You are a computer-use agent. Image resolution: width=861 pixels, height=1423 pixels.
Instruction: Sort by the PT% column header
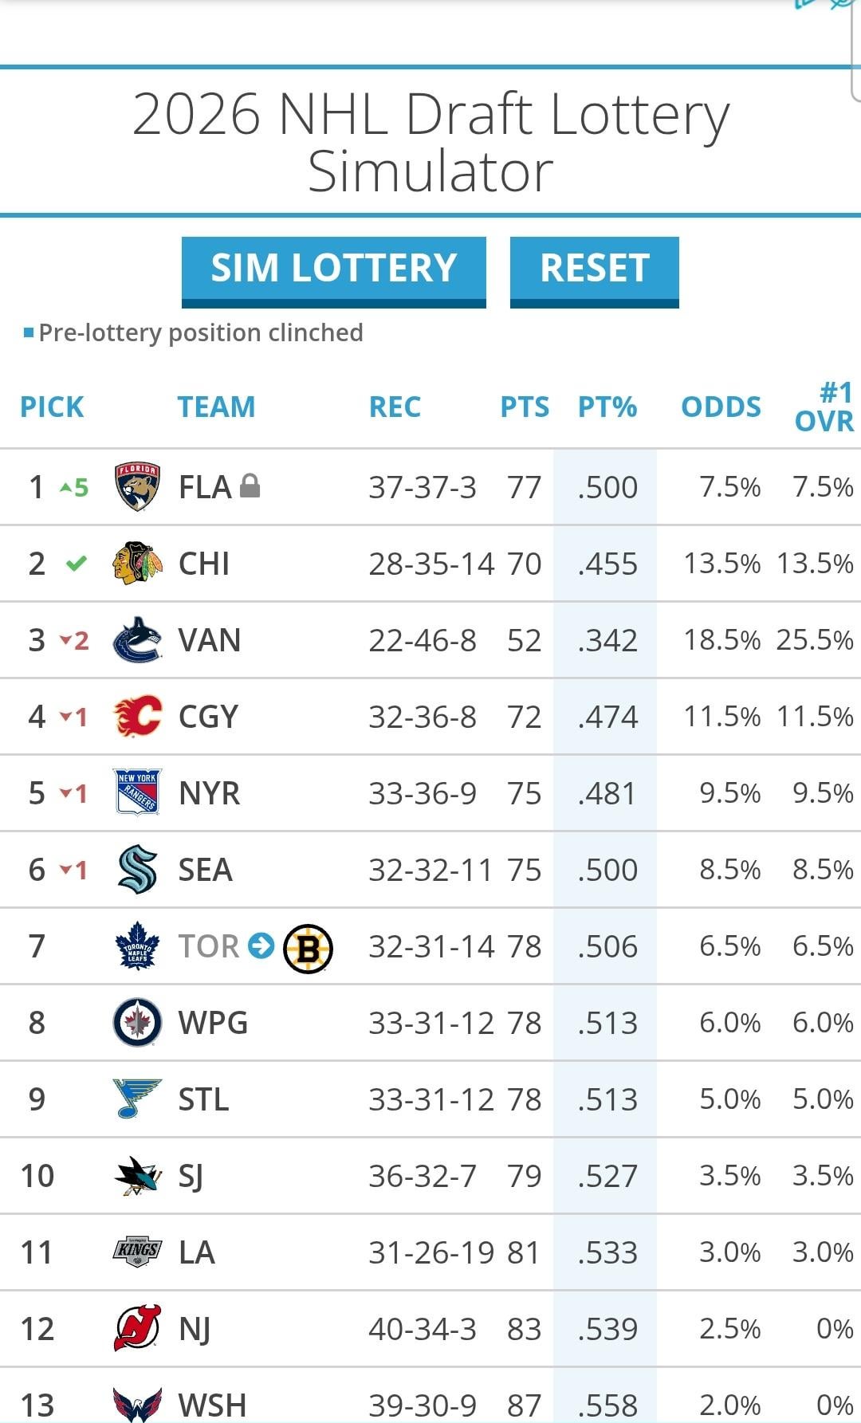(x=607, y=407)
